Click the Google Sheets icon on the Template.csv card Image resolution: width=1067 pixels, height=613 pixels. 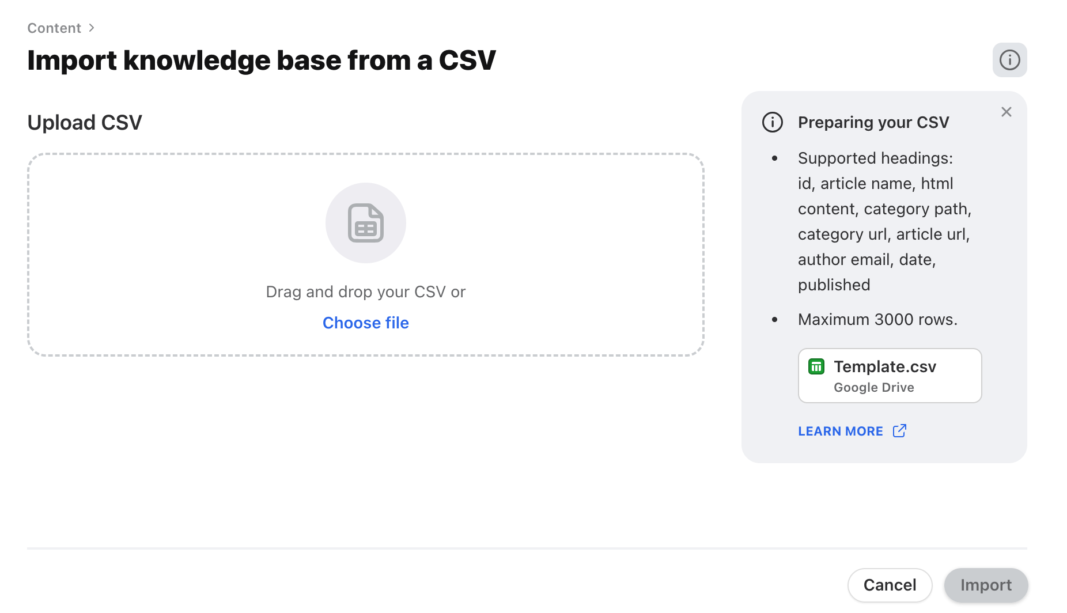816,366
